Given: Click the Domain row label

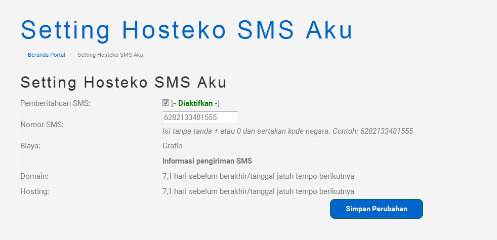Looking at the screenshot, I should pos(34,176).
